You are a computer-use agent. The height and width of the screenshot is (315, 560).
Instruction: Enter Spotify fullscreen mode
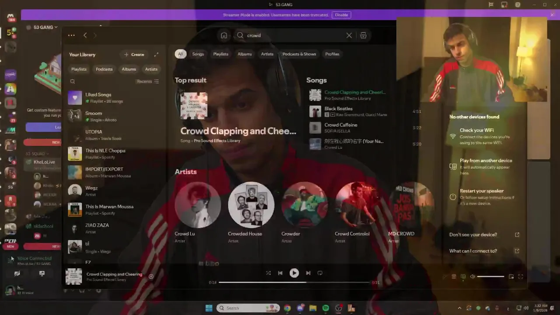521,276
